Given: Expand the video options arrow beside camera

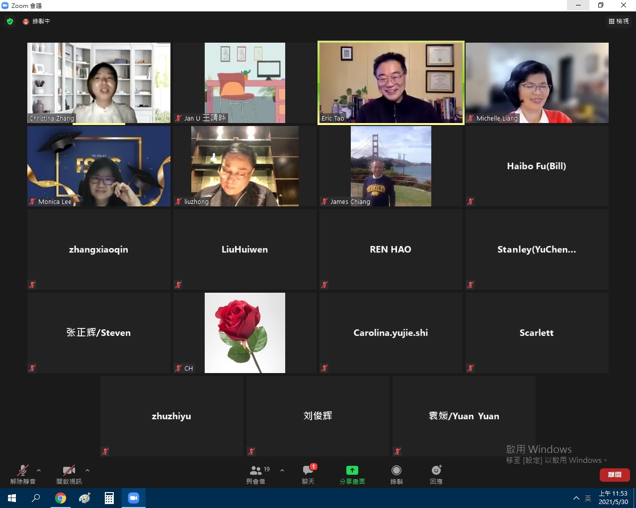Looking at the screenshot, I should [x=87, y=470].
